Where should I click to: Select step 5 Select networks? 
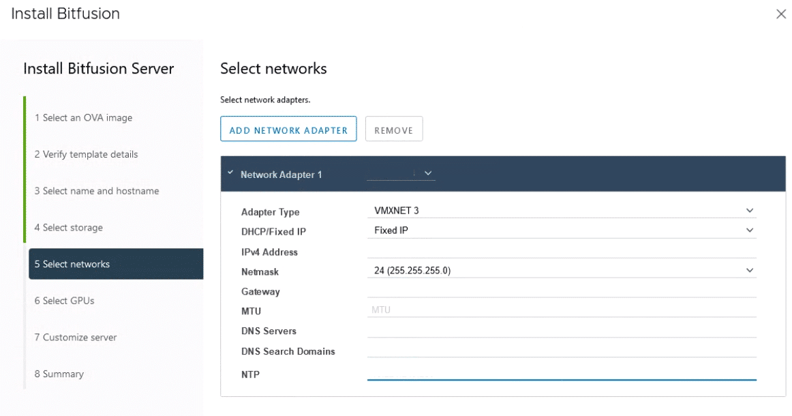tap(116, 264)
